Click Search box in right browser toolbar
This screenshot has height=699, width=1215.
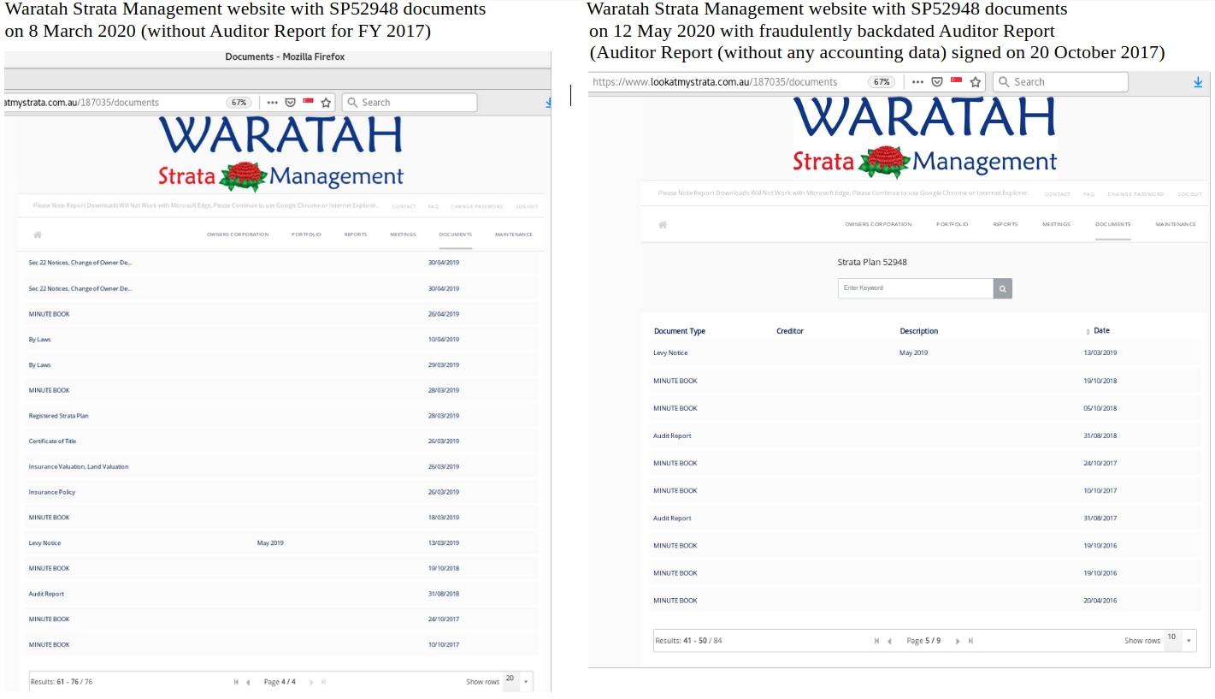[1059, 82]
